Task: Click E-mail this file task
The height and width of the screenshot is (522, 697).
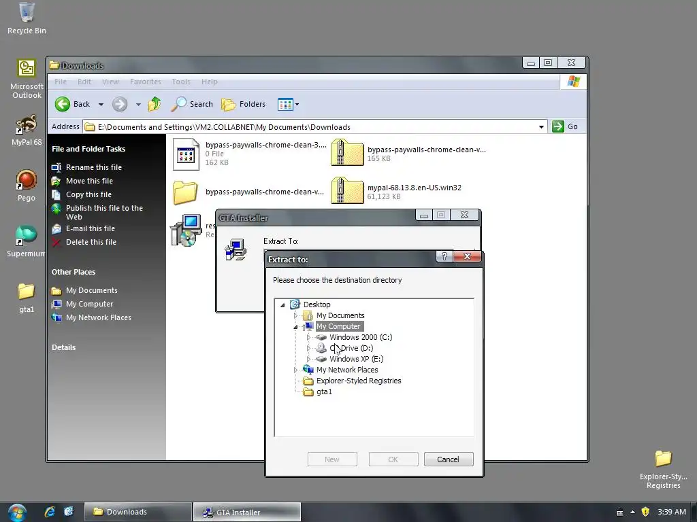Action: (x=91, y=228)
